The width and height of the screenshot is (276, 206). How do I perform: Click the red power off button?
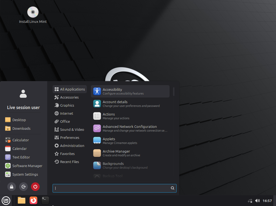tap(35, 186)
